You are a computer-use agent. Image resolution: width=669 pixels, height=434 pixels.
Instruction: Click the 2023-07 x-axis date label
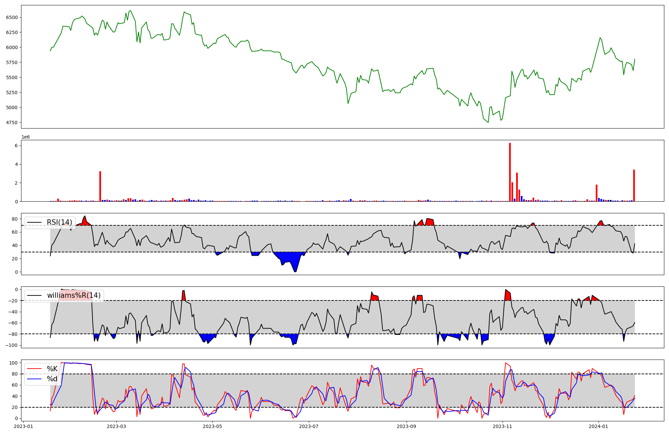308,426
